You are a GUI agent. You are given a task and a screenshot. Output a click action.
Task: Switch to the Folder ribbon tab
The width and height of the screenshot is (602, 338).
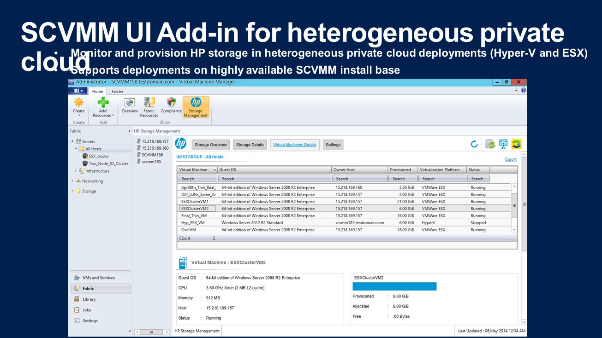click(x=118, y=91)
